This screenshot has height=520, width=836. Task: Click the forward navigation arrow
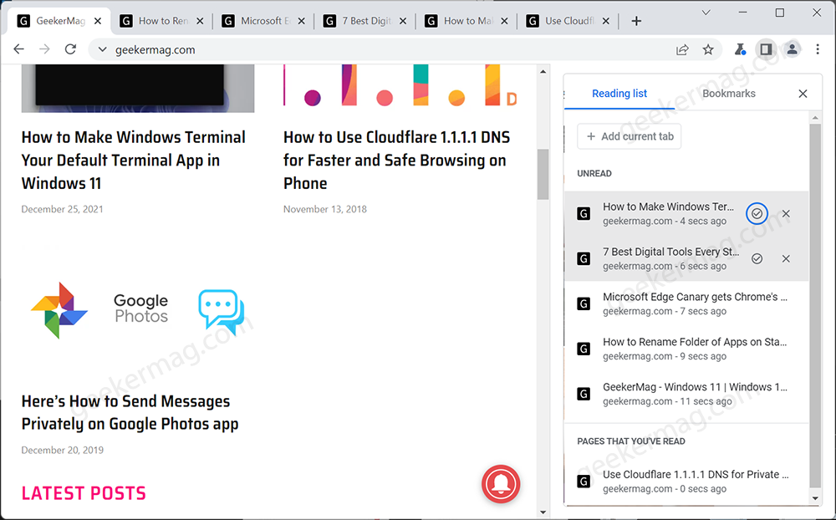[x=45, y=49]
